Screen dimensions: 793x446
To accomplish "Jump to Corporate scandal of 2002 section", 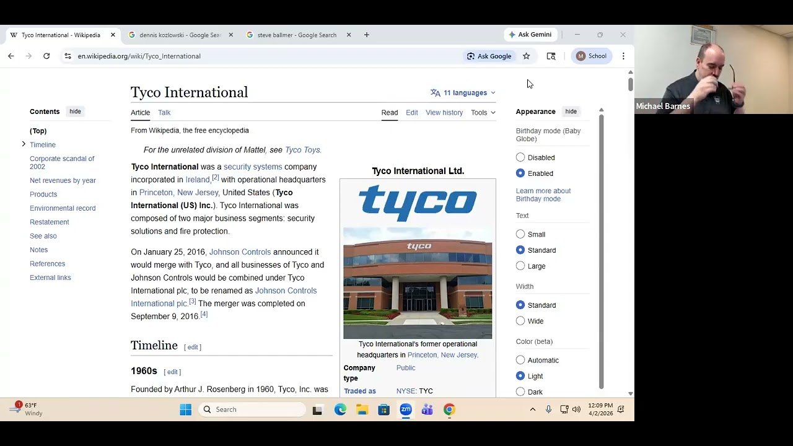I will click(62, 162).
